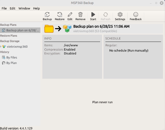Screen dimensions: 165x130
Task: Click the vietnixmsp360 cubes icon in sidebar
Action: tap(4, 47)
